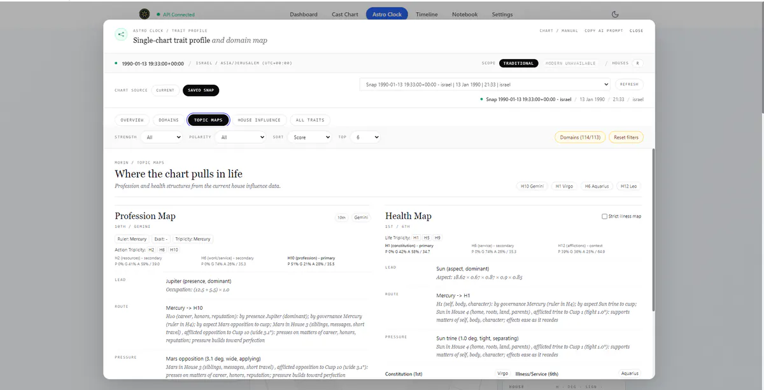Click Domains (114/113) button
Image resolution: width=764 pixels, height=390 pixels.
580,137
